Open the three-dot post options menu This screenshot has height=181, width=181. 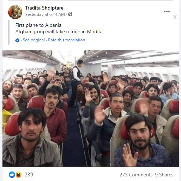coord(167,11)
